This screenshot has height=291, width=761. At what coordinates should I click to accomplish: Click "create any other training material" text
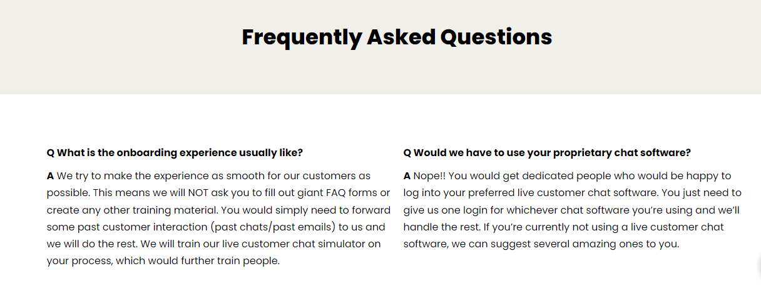[128, 210]
